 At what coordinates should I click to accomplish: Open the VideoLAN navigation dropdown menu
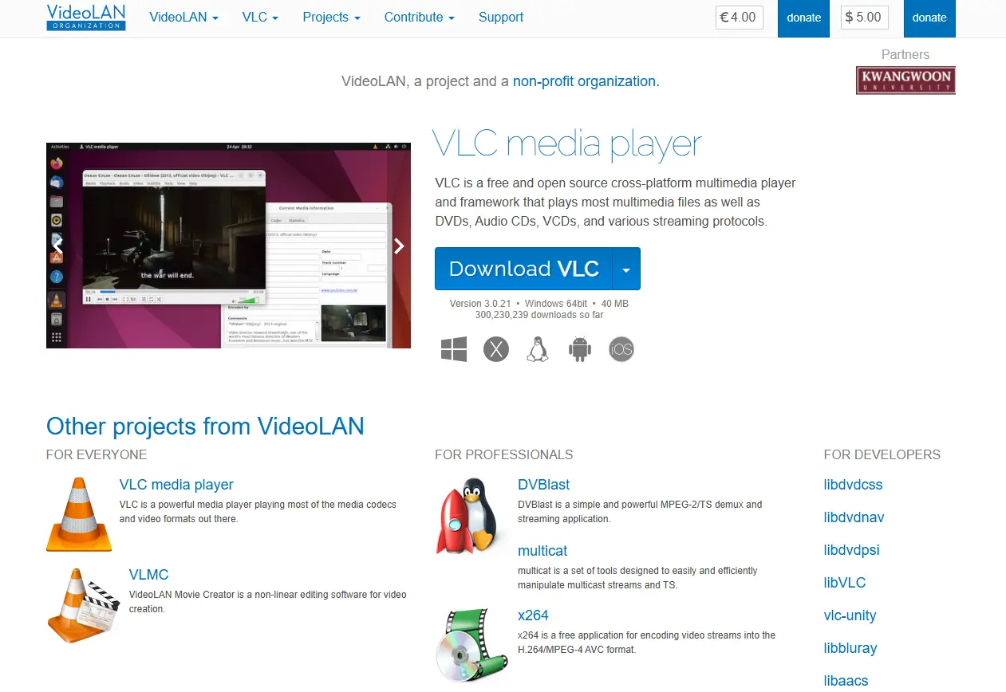tap(183, 17)
